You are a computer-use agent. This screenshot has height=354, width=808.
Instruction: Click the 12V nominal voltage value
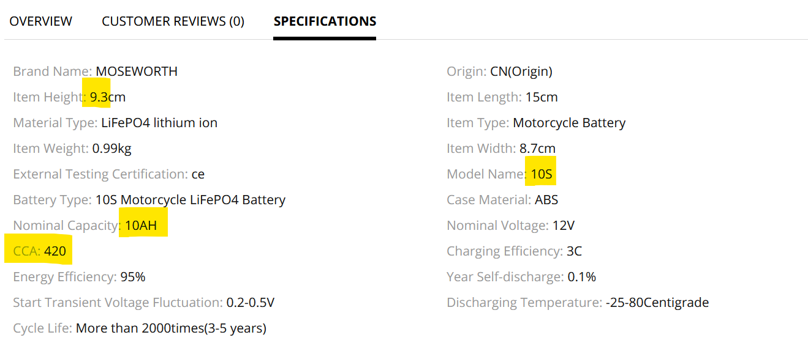point(563,226)
